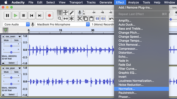Click timeline ruler at 15 seconds mark

[61, 30]
